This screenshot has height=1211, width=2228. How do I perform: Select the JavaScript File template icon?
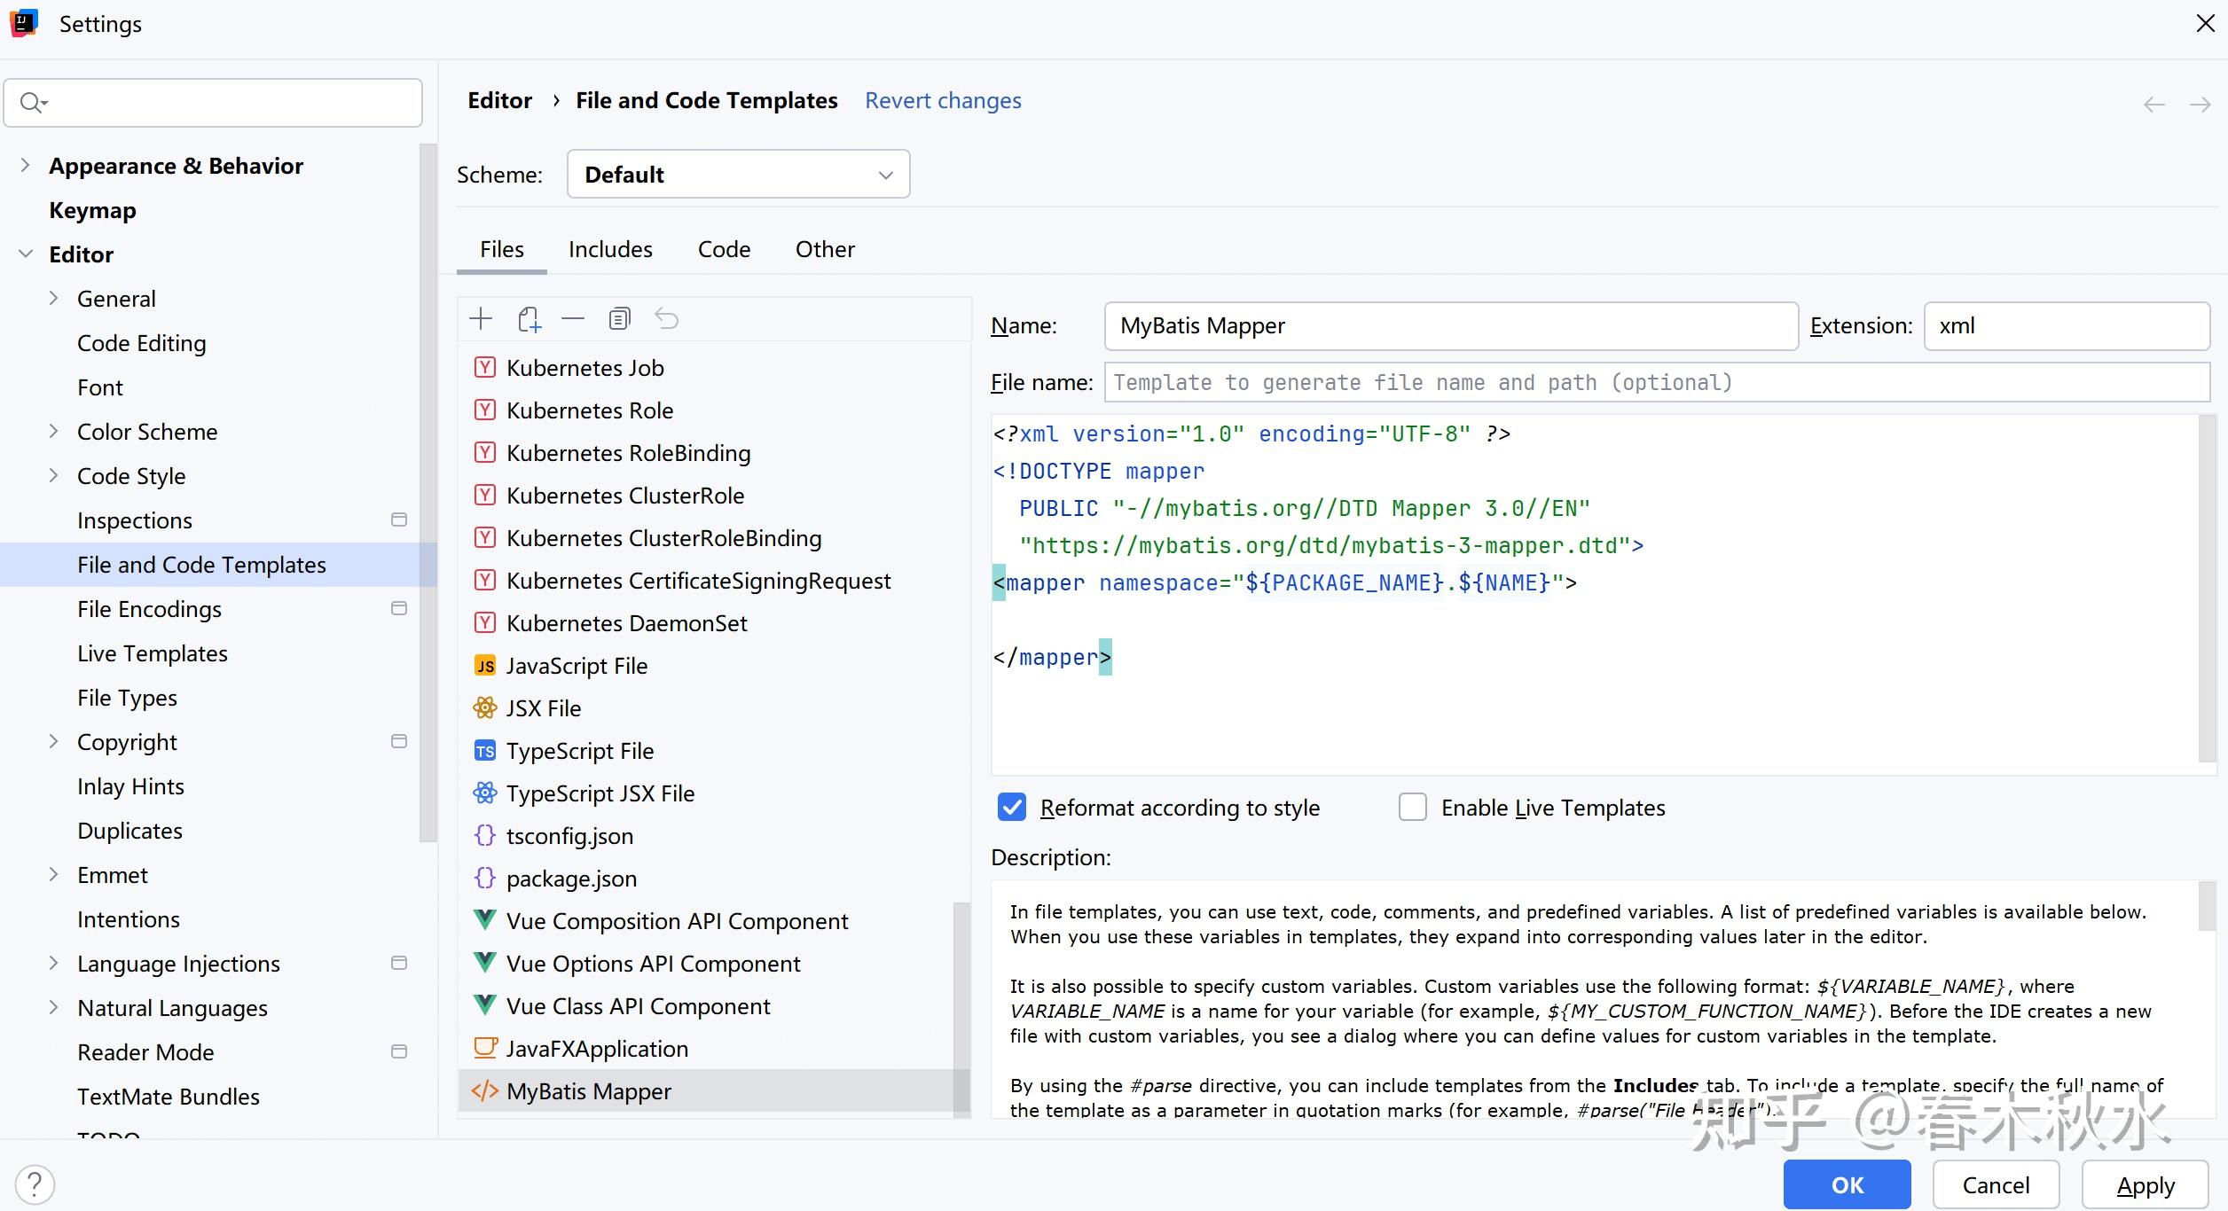click(x=485, y=666)
